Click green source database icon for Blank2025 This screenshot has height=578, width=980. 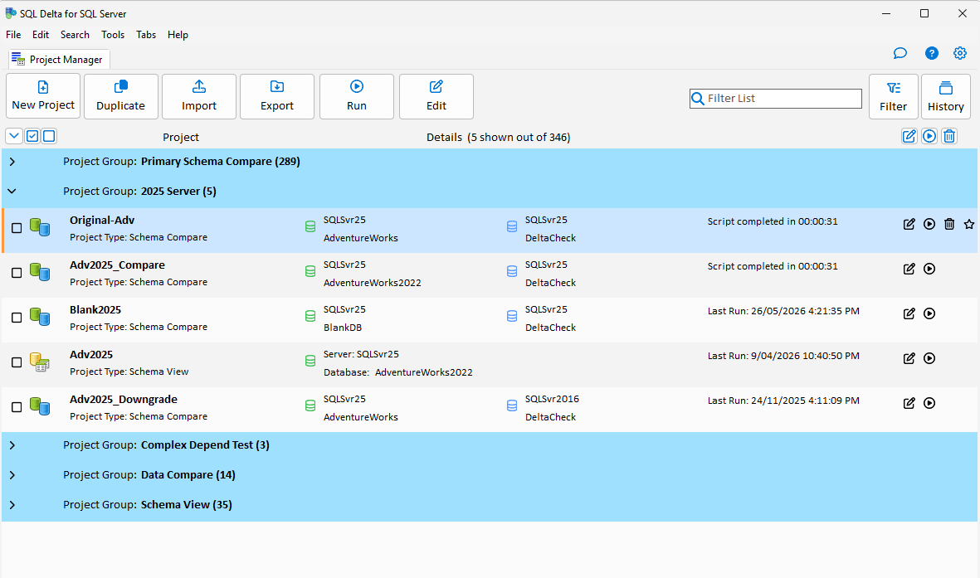pos(310,316)
